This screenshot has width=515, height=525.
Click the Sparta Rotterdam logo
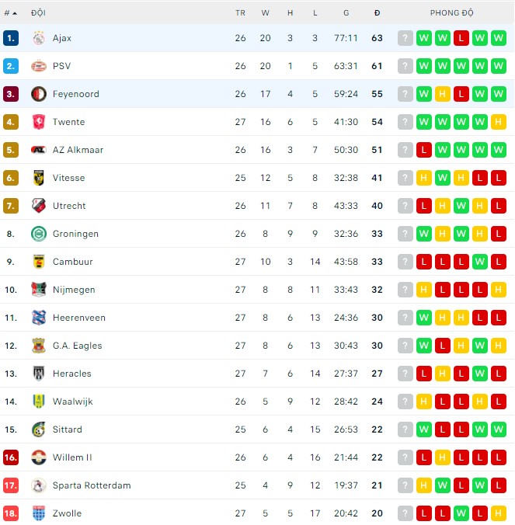coord(39,485)
